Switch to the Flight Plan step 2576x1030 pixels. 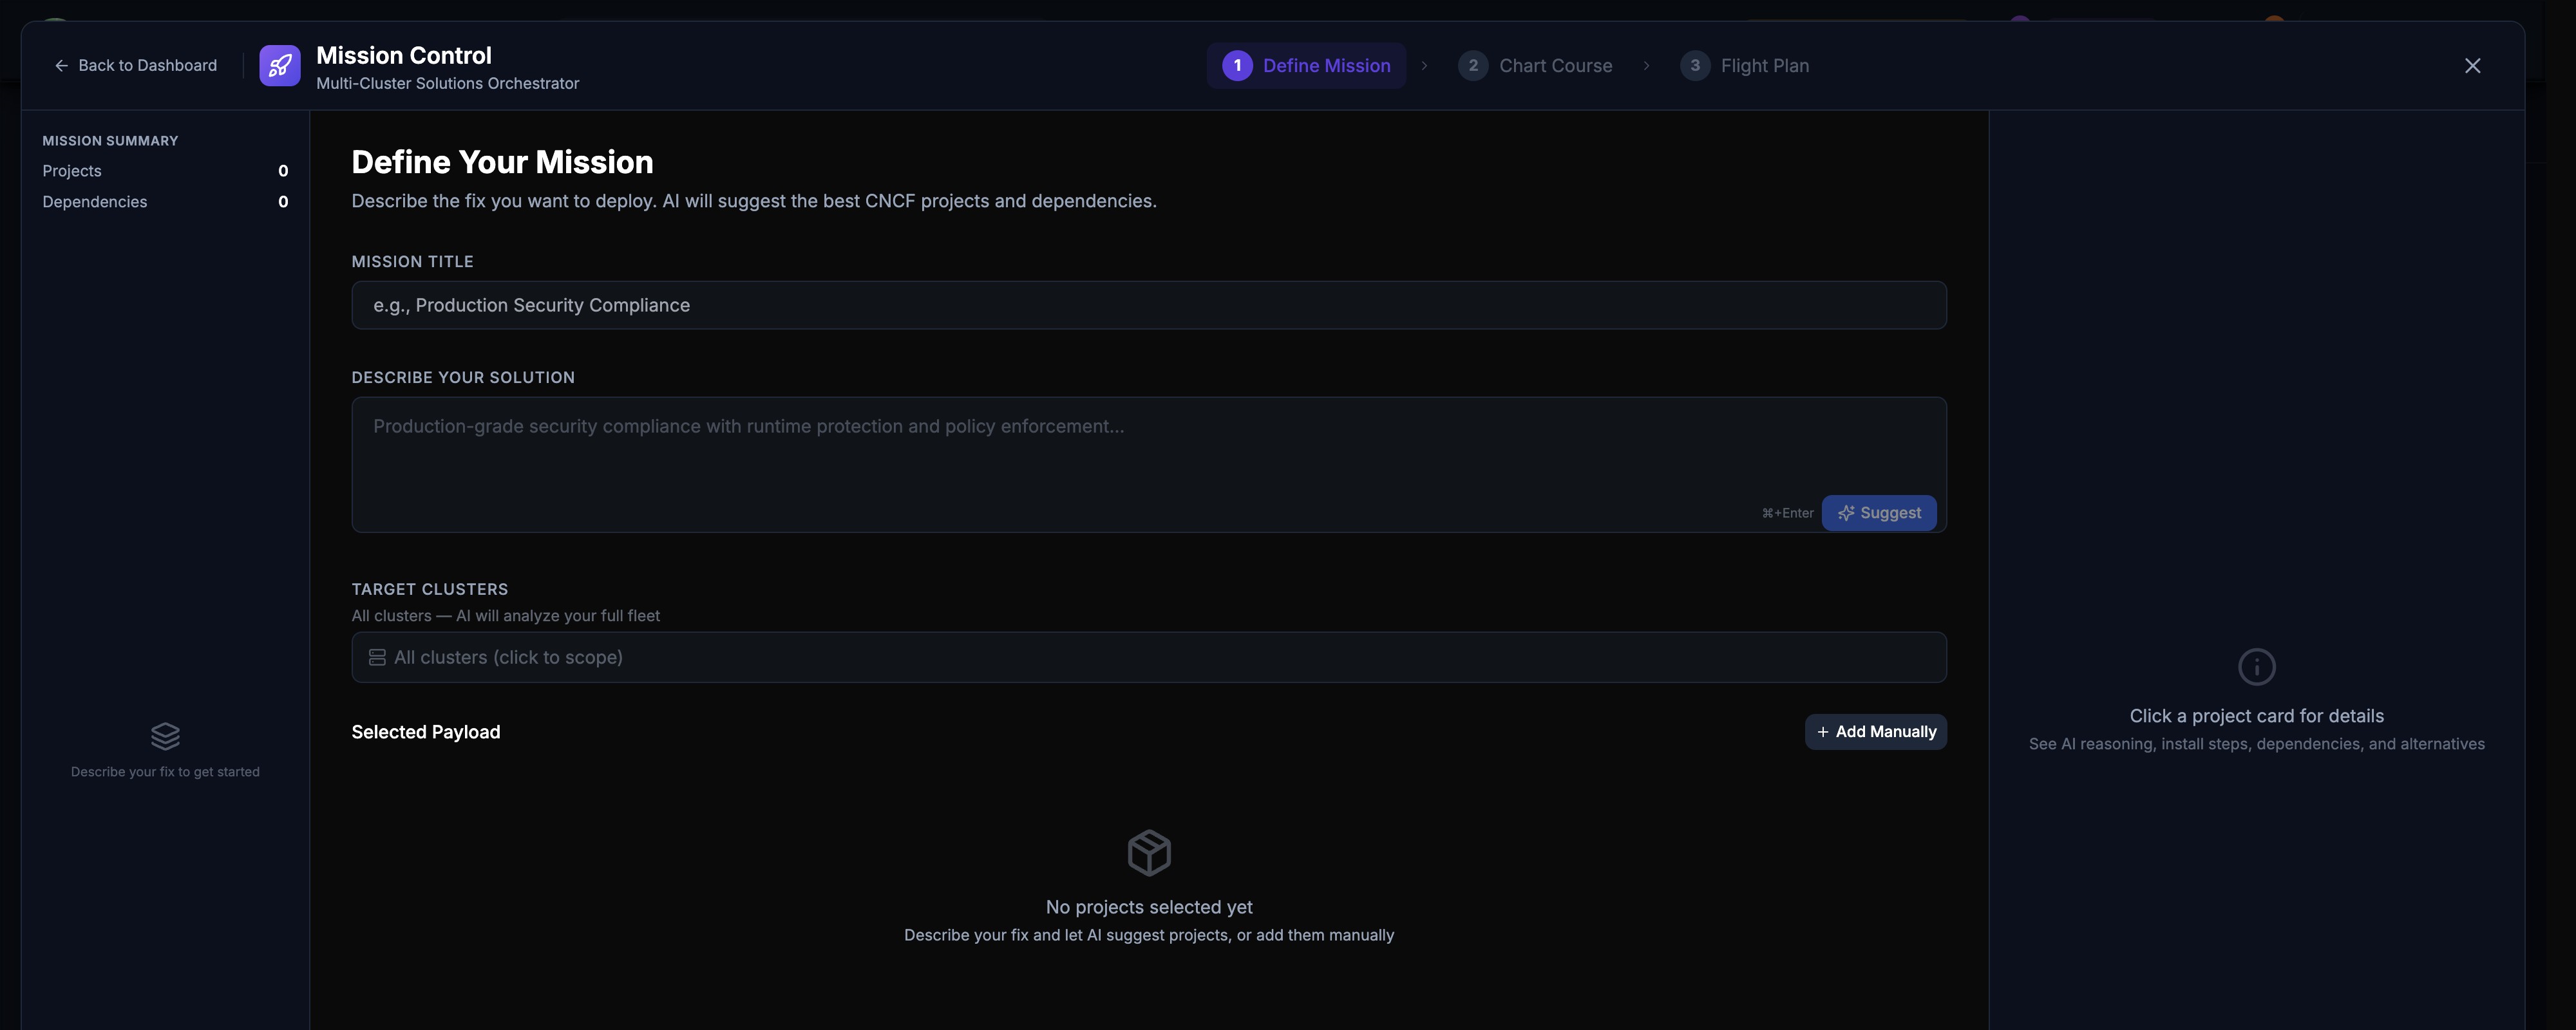point(1764,66)
